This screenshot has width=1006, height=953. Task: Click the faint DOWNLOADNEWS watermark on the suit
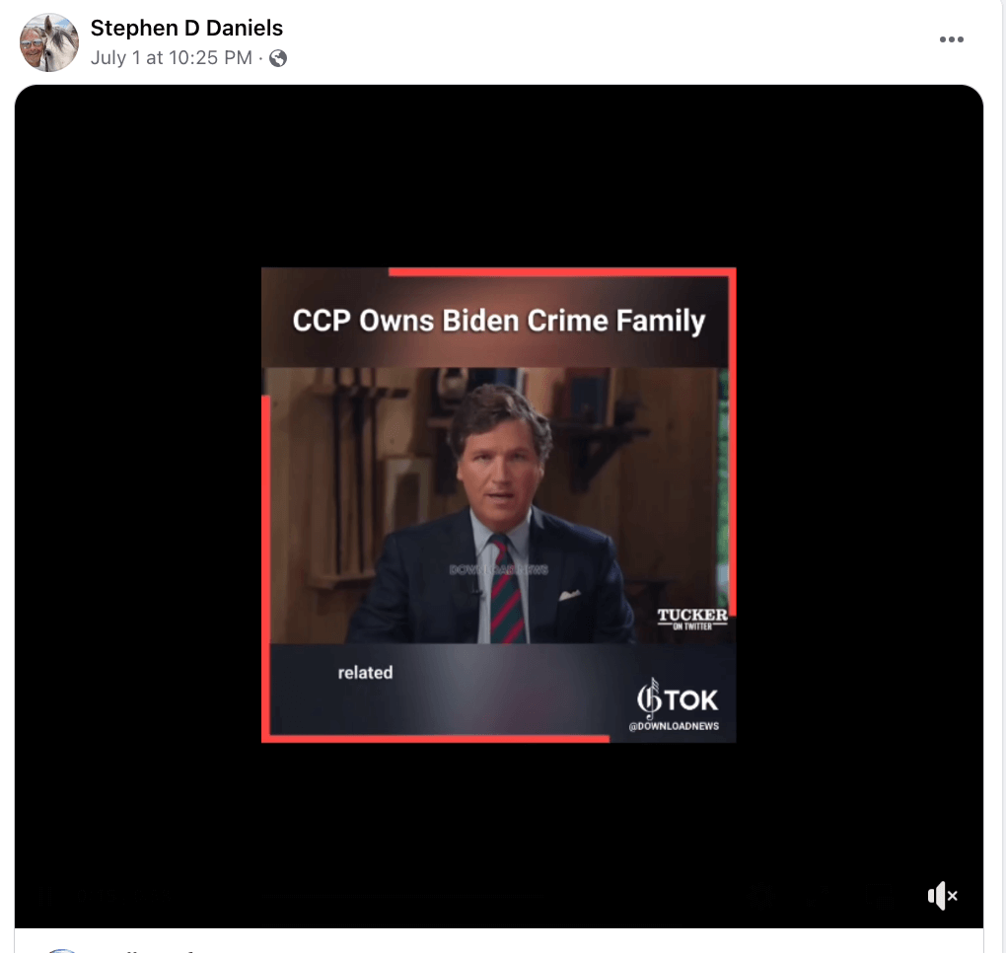point(498,569)
